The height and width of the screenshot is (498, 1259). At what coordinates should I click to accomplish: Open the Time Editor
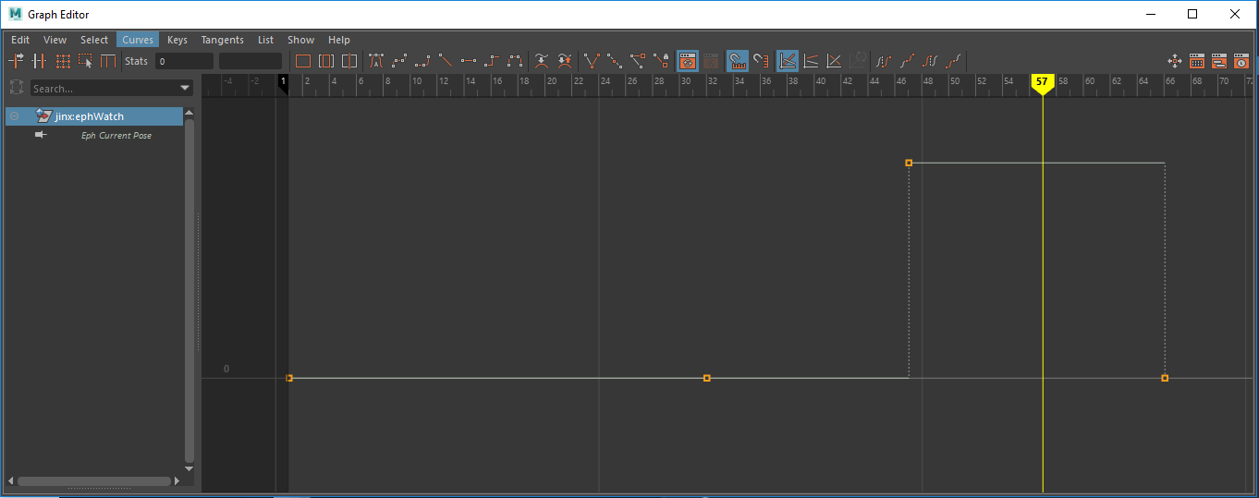[x=1241, y=61]
